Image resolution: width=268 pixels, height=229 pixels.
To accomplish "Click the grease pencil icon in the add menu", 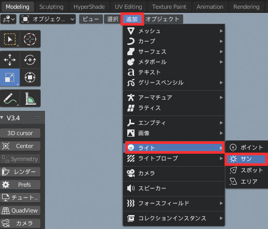I will [x=131, y=83].
